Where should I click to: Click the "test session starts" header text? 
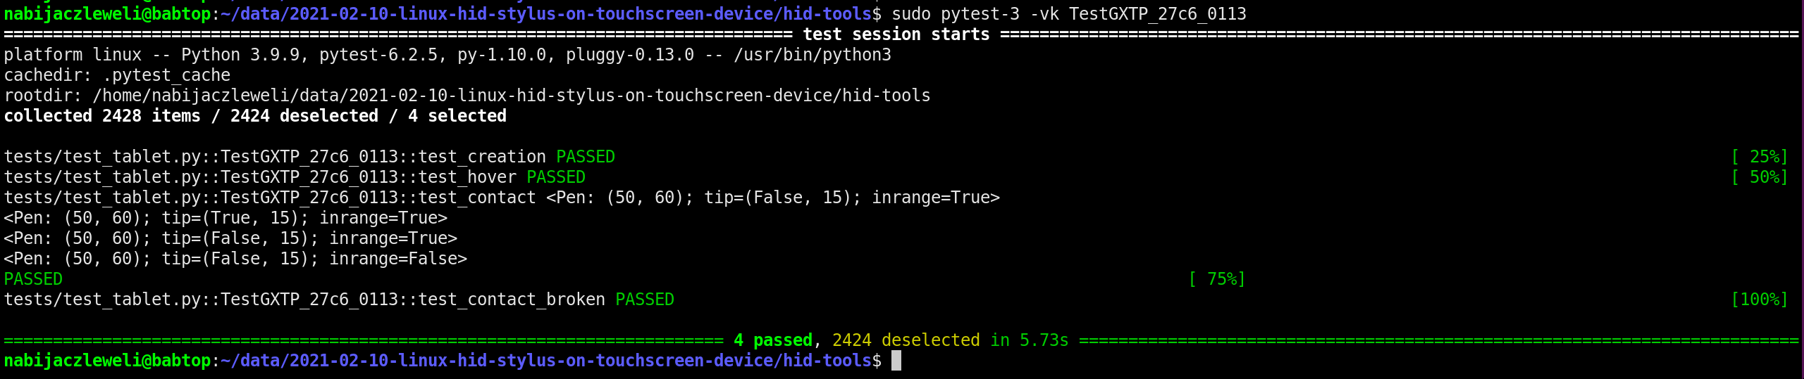point(896,34)
